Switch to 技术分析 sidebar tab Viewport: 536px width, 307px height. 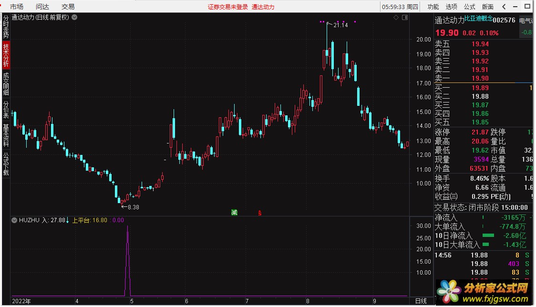pyautogui.click(x=6, y=55)
